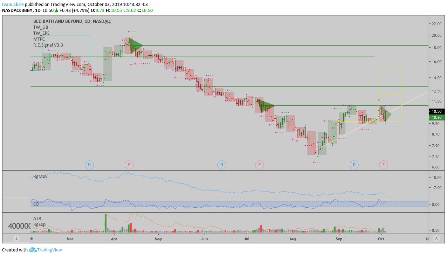The image size is (447, 256).
Task: Select the TW_EPS indicator label
Action: coord(41,33)
